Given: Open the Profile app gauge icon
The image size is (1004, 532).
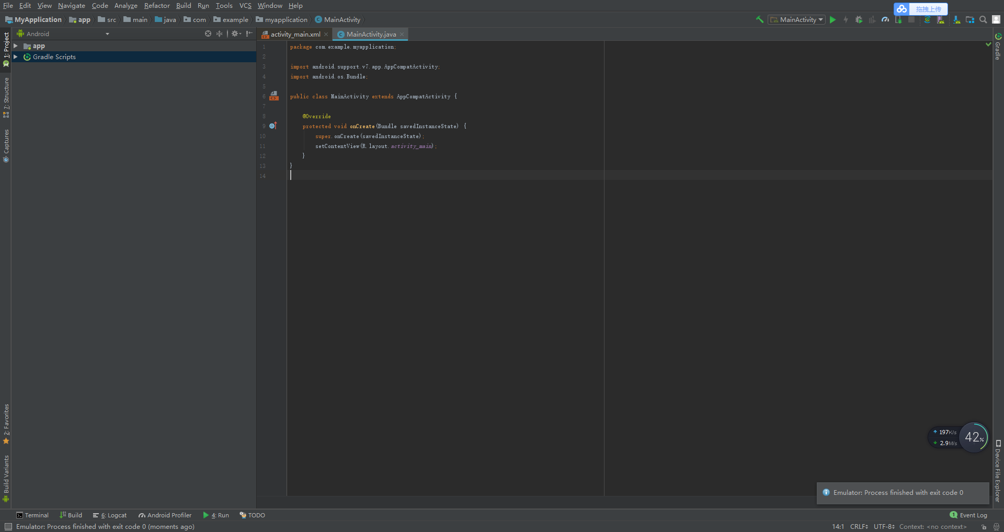Looking at the screenshot, I should 885,19.
